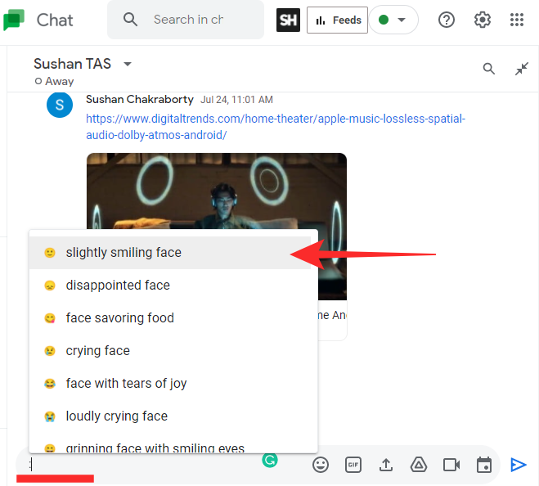Click the Sushan Chakraborty sender name

tap(140, 99)
